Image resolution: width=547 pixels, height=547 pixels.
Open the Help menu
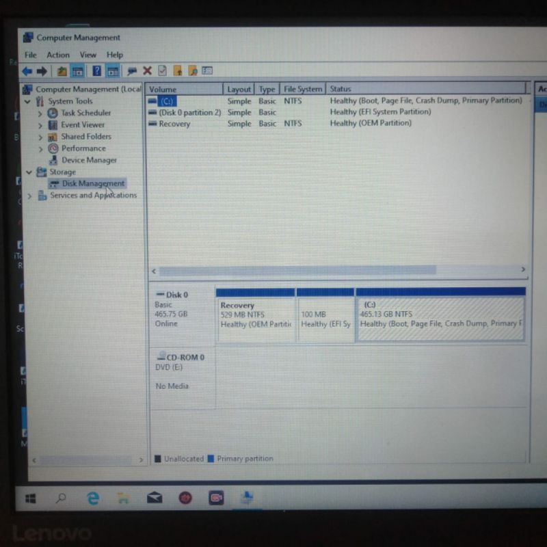point(115,55)
